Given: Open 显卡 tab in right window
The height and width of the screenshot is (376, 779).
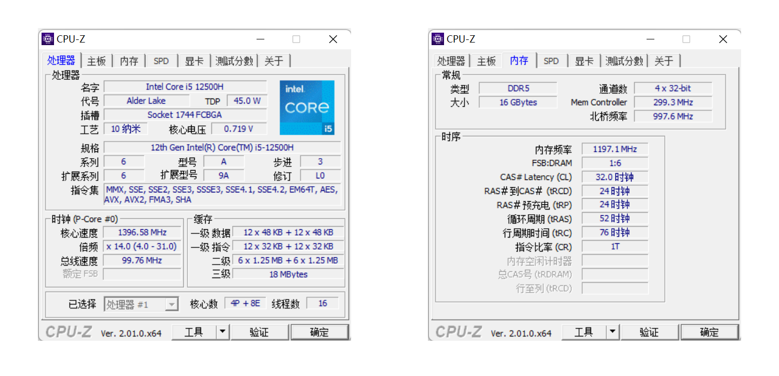Looking at the screenshot, I should (x=584, y=61).
